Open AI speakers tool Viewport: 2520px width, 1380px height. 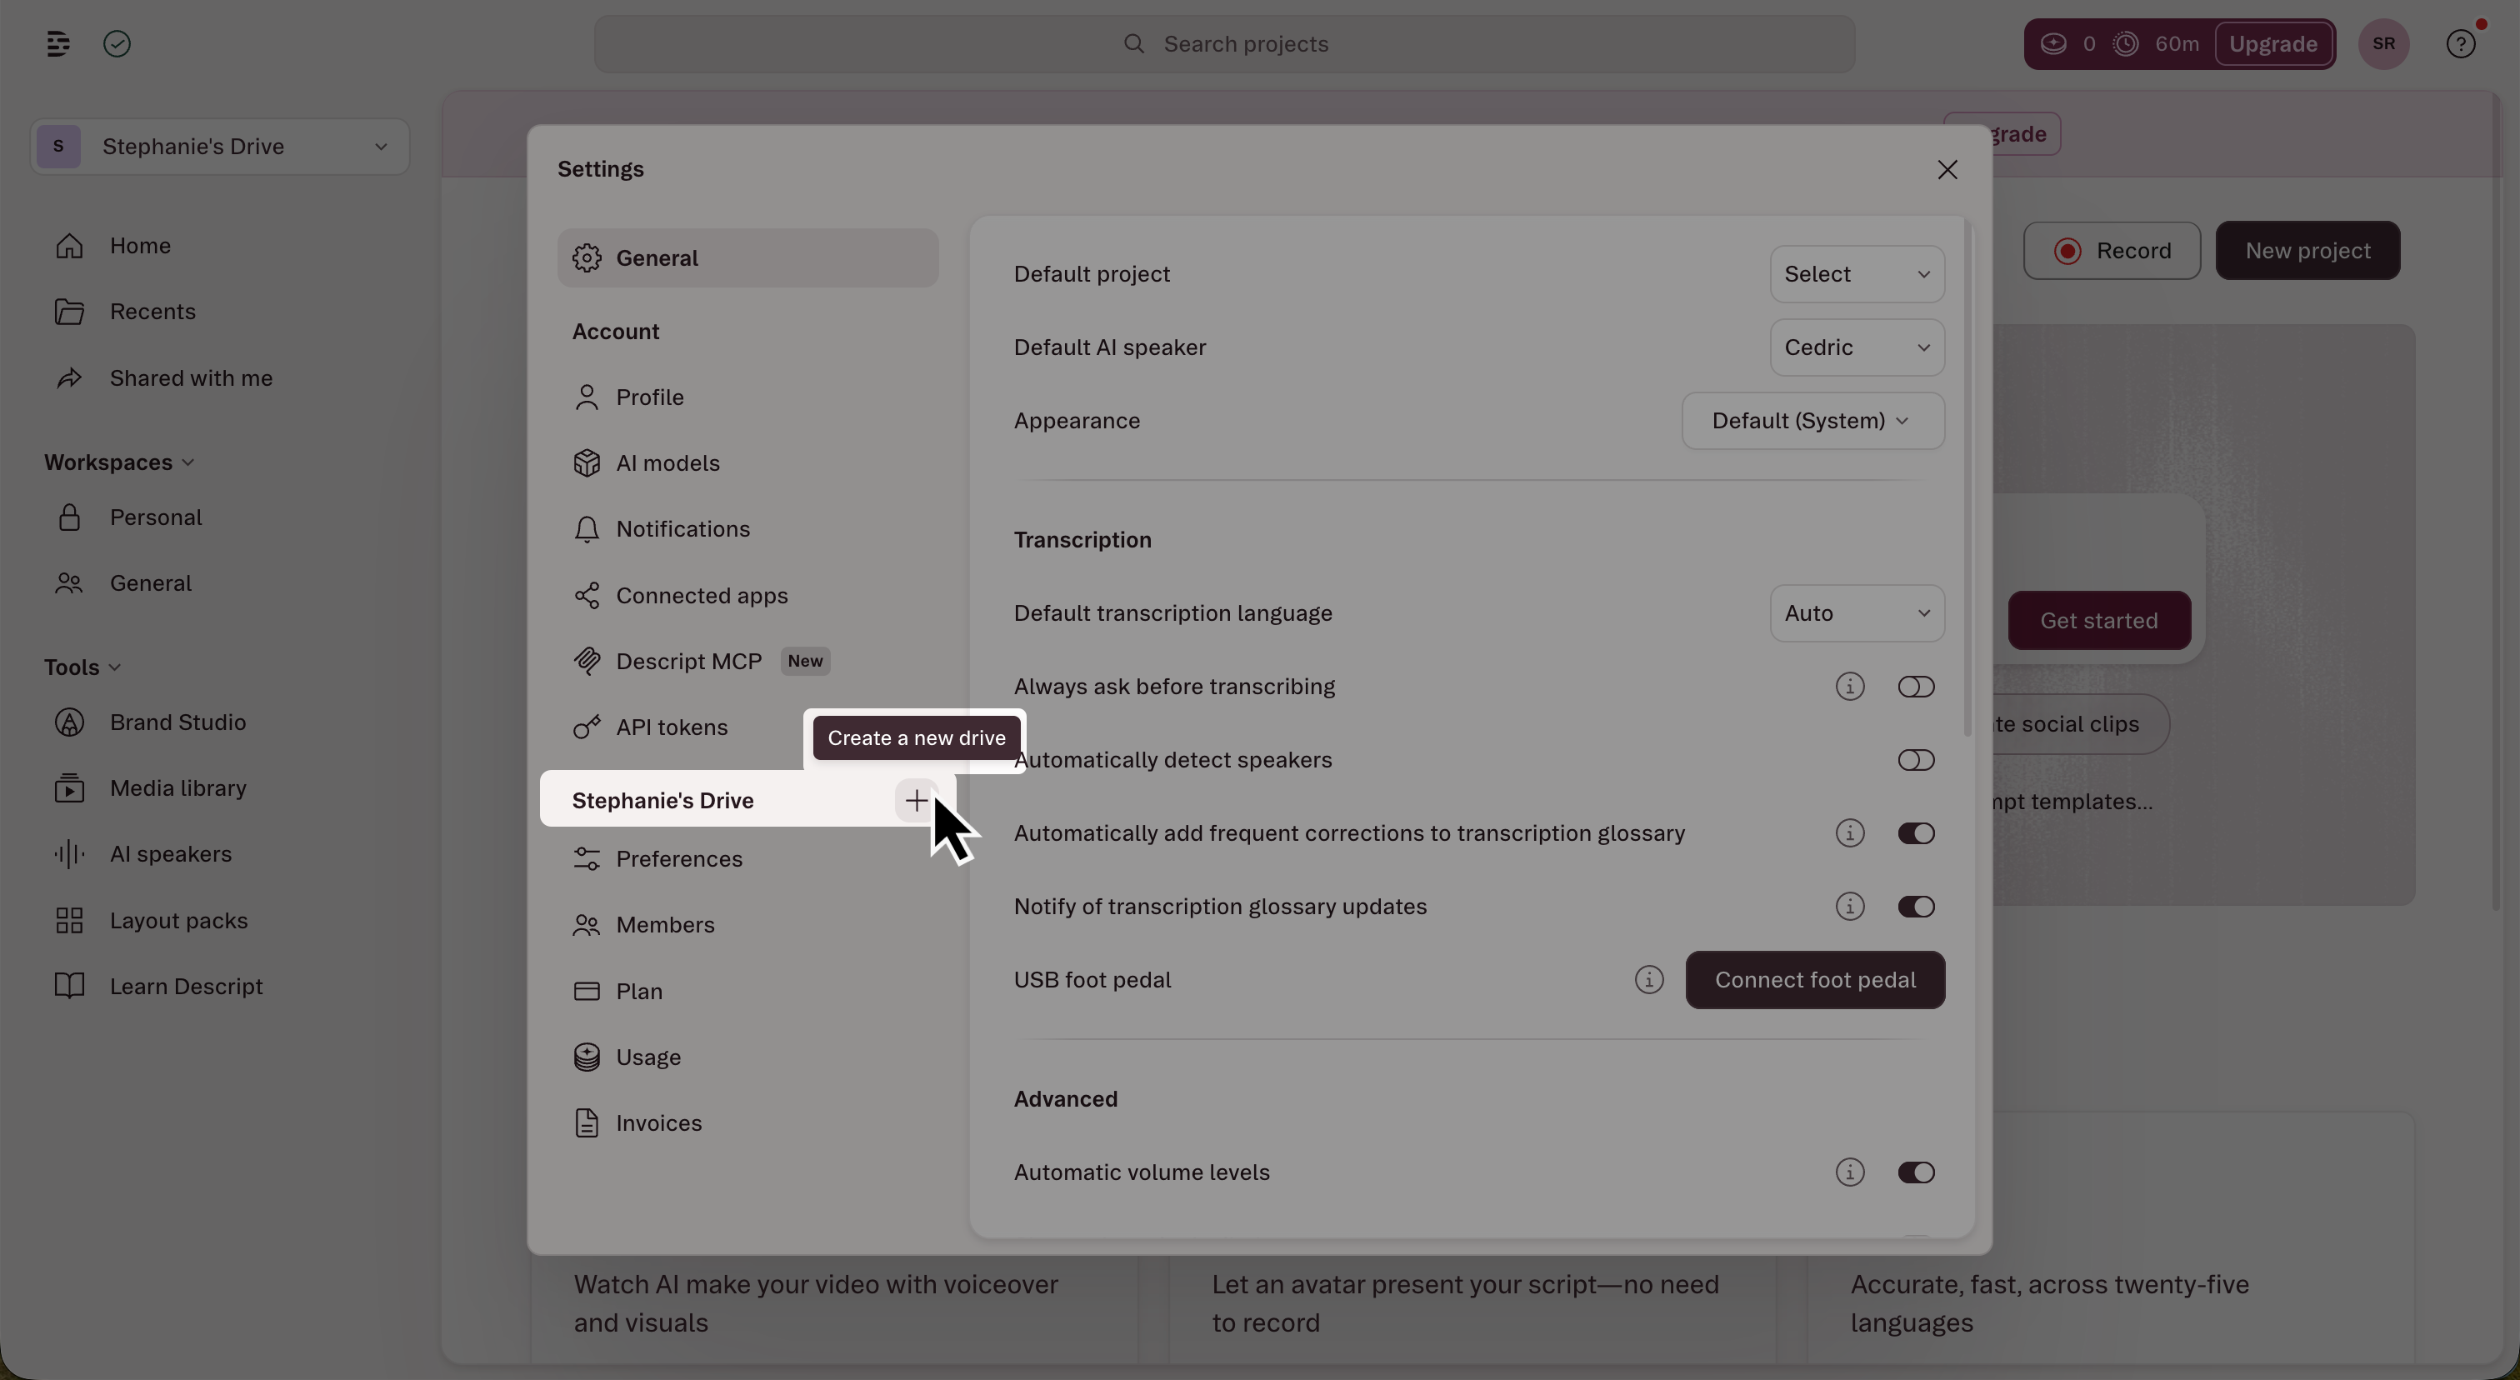219,855
